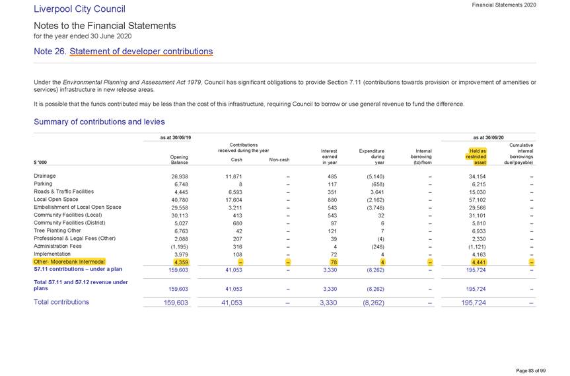Image resolution: width=570 pixels, height=376 pixels.
Task: Click highlighted 'Other- Moorebank Intermodal' label
Action: (69, 262)
